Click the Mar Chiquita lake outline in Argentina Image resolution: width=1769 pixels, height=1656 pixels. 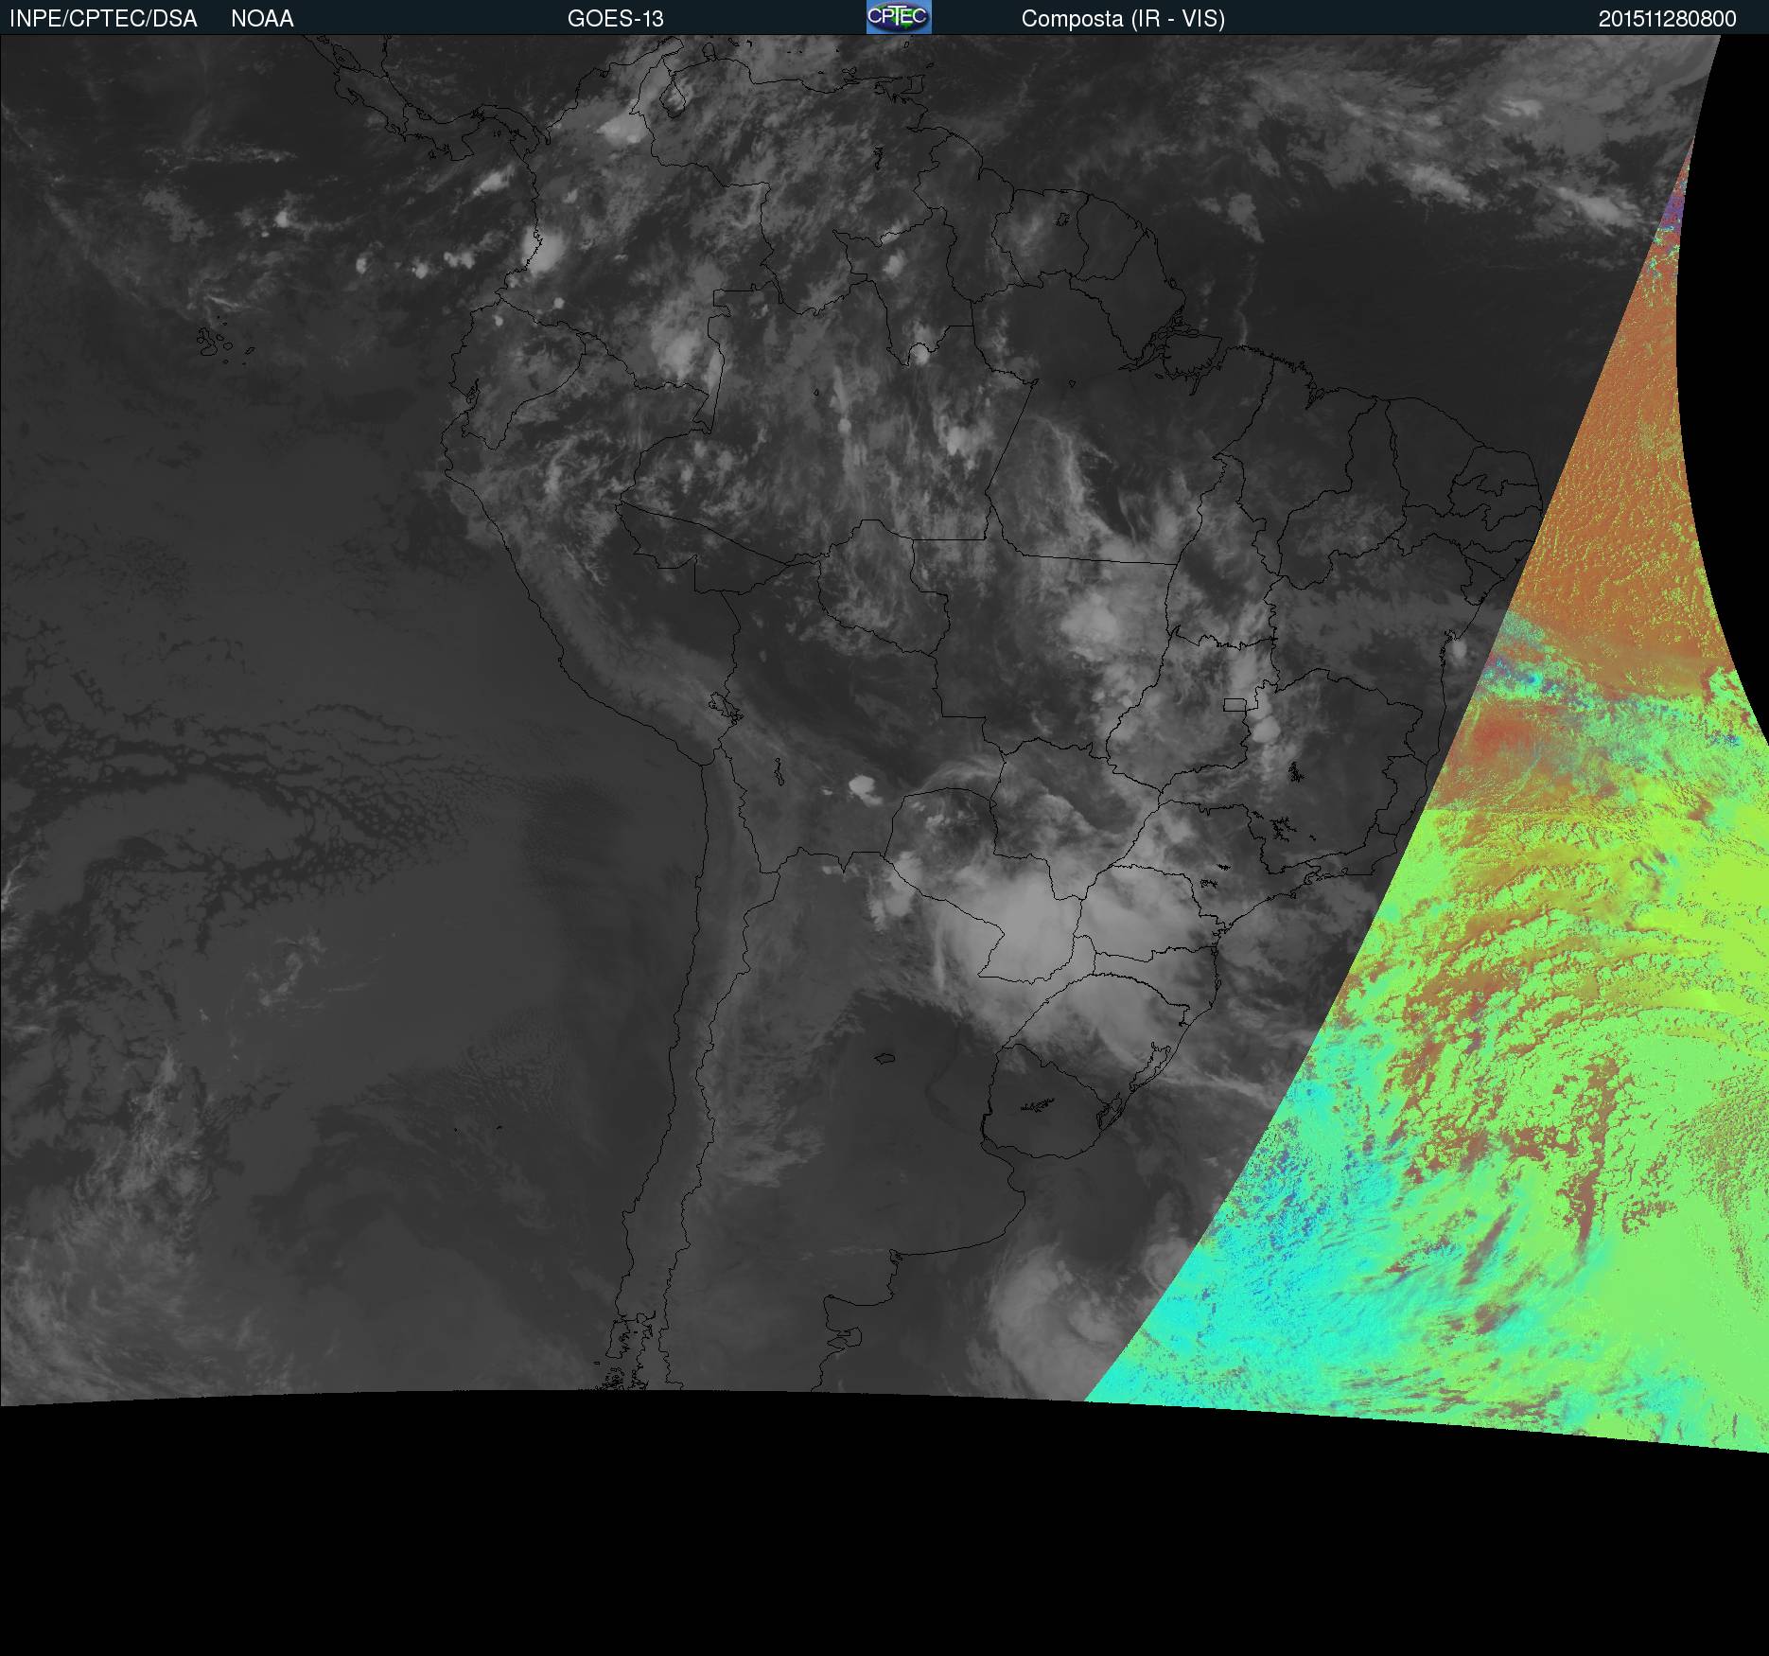(884, 1058)
